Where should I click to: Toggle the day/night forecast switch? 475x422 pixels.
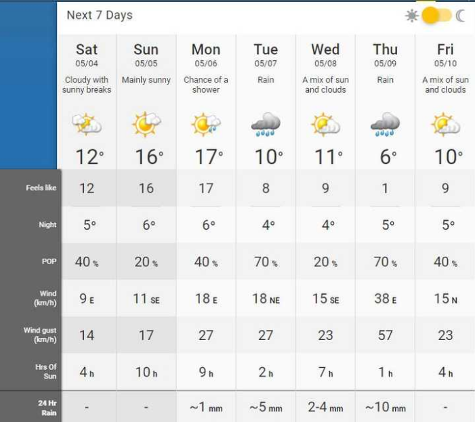436,16
